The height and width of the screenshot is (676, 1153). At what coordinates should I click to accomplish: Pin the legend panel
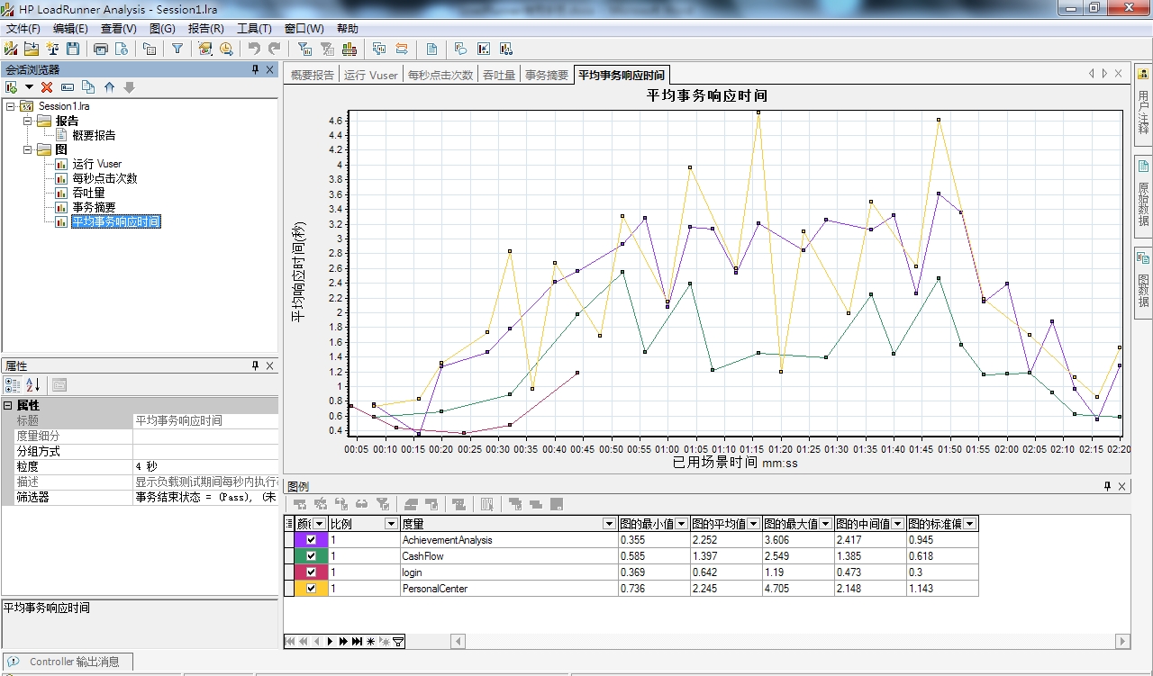1108,486
